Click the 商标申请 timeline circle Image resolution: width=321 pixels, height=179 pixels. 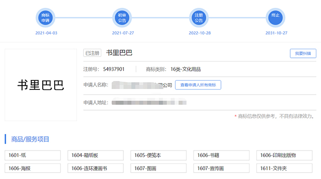(x=45, y=18)
